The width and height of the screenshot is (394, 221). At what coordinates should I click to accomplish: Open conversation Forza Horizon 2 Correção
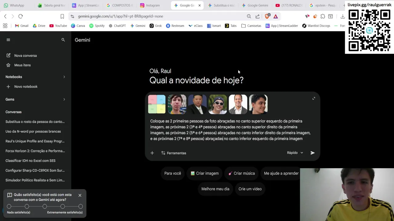35,151
